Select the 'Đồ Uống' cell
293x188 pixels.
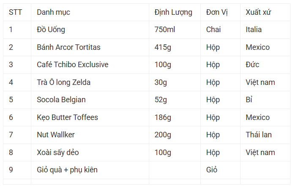coord(51,30)
